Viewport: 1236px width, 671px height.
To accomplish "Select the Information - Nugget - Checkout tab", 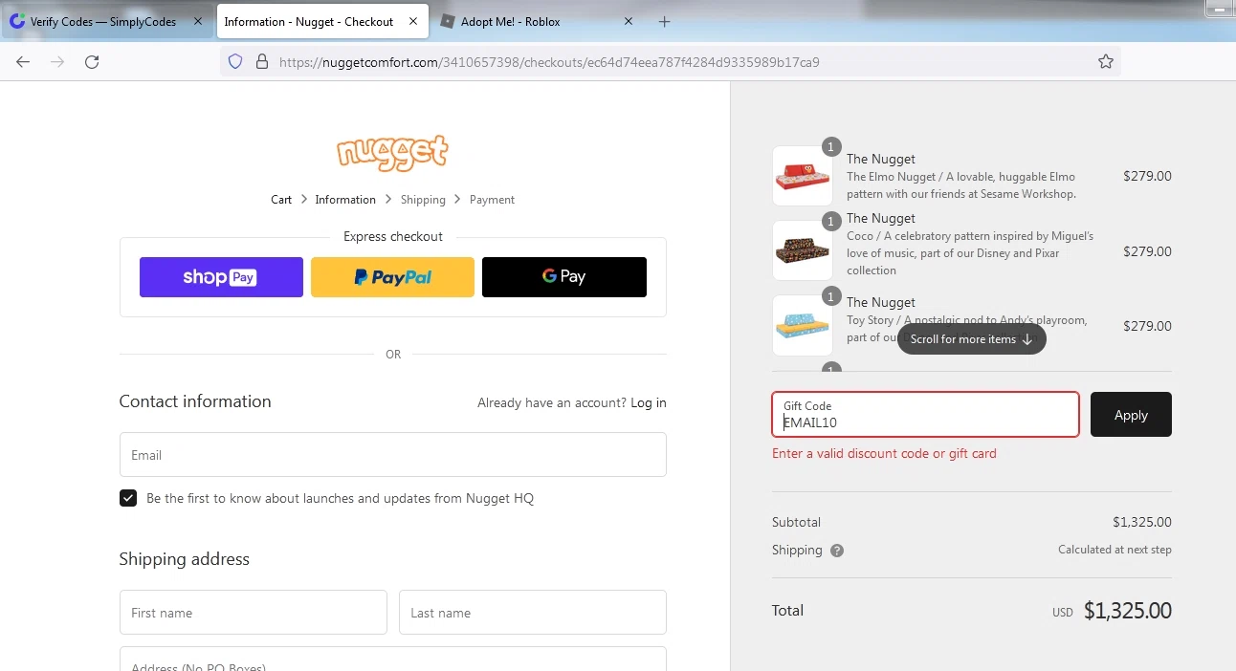I will coord(322,21).
